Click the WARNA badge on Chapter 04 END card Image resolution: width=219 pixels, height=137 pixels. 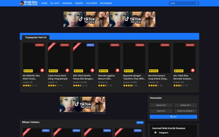(x=78, y=71)
